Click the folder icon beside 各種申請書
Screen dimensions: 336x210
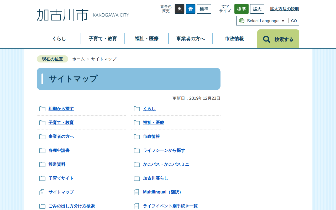point(42,150)
